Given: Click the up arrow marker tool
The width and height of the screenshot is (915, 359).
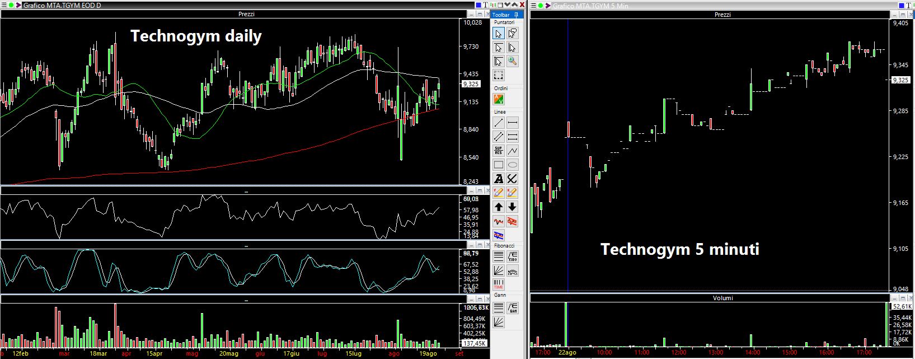Looking at the screenshot, I should 499,207.
